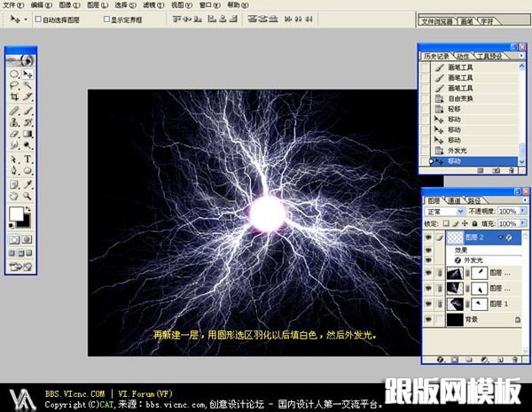Screen dimensions: 532x412
Task: Choose the Path Selection tool
Action: pyautogui.click(x=14, y=159)
